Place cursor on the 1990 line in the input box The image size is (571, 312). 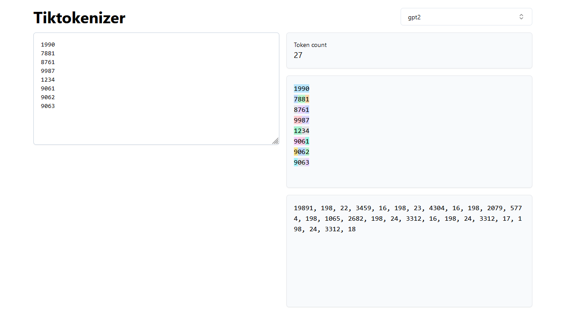click(48, 44)
